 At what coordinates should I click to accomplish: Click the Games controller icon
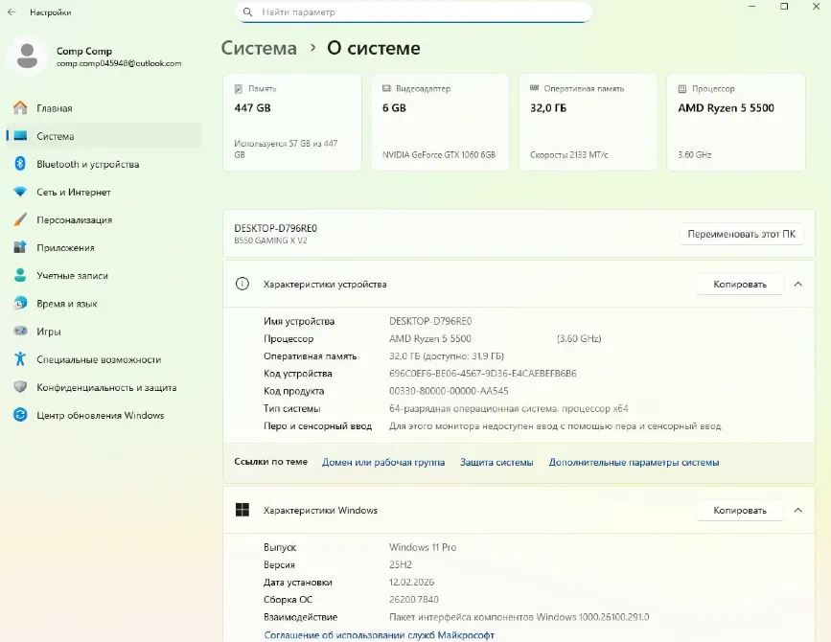(x=19, y=332)
